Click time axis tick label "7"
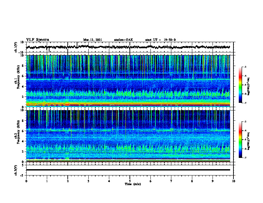 pyautogui.click(x=171, y=181)
